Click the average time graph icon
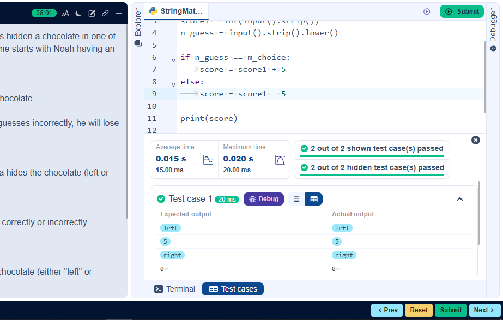Viewport: 503px width, 320px height. (x=208, y=160)
